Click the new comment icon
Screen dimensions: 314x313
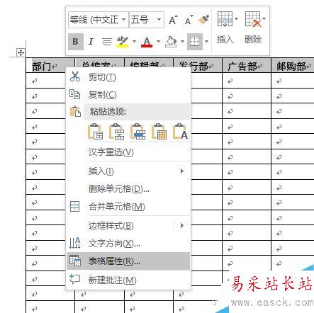(75, 279)
